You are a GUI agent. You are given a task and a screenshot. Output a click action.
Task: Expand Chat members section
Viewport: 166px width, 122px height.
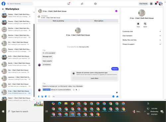coord(141,36)
